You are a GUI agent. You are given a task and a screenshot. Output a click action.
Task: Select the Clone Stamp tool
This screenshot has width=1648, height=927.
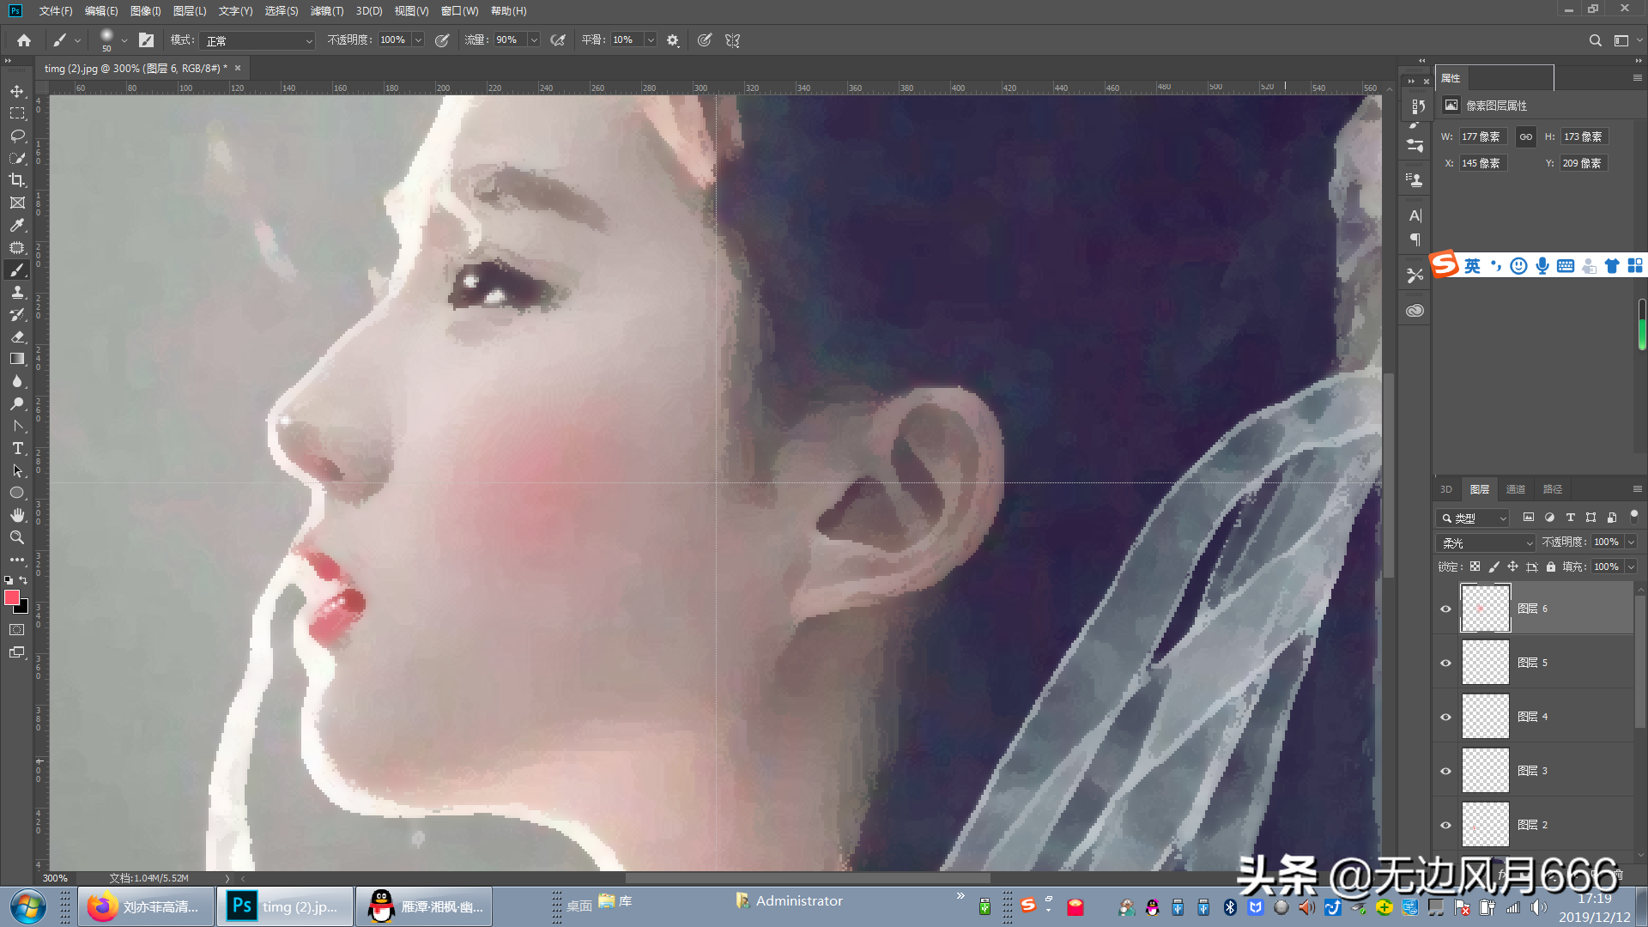17,293
